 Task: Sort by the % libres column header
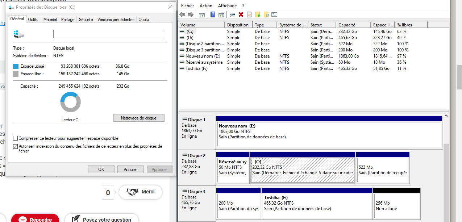(412, 25)
